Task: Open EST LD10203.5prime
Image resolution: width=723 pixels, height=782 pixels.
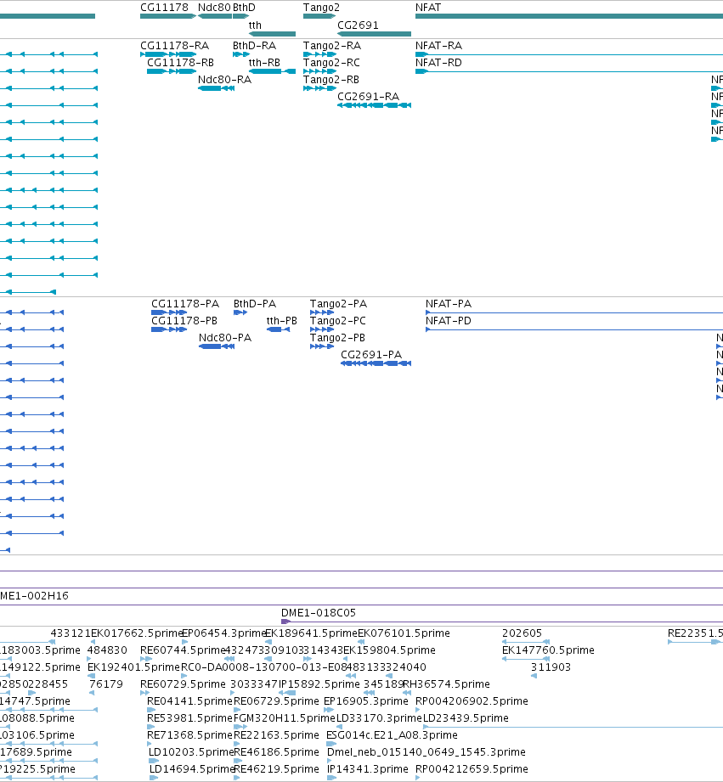Action: pos(192,752)
